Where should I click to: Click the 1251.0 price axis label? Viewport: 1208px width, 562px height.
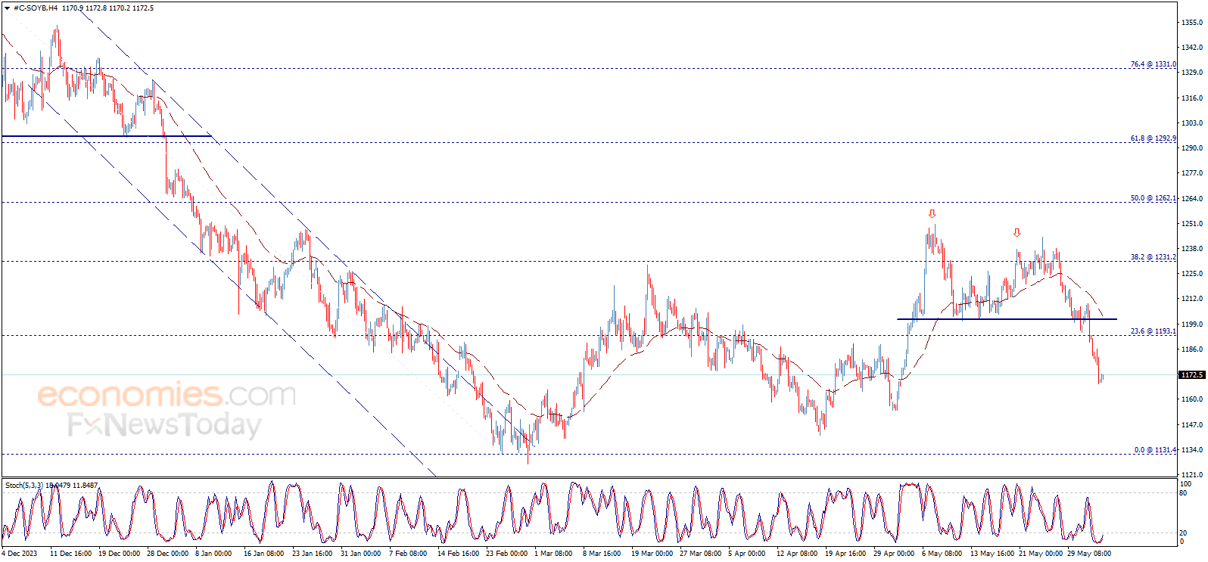(x=1192, y=224)
